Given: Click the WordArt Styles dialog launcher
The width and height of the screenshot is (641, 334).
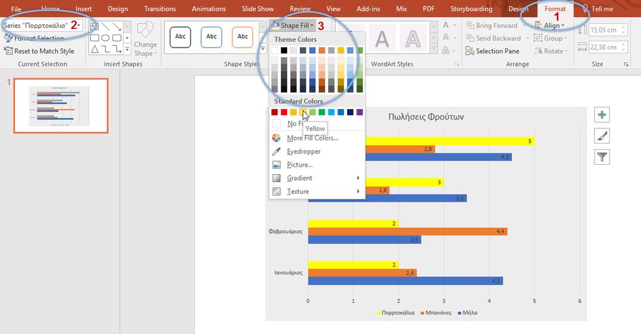Looking at the screenshot, I should pos(457,64).
